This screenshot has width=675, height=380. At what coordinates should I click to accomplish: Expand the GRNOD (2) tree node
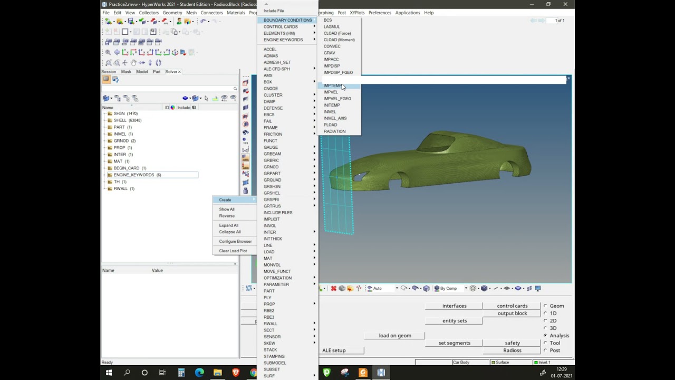(104, 141)
